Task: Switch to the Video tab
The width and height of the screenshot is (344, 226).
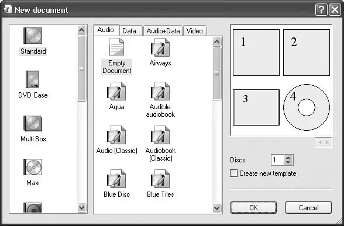Action: click(195, 30)
